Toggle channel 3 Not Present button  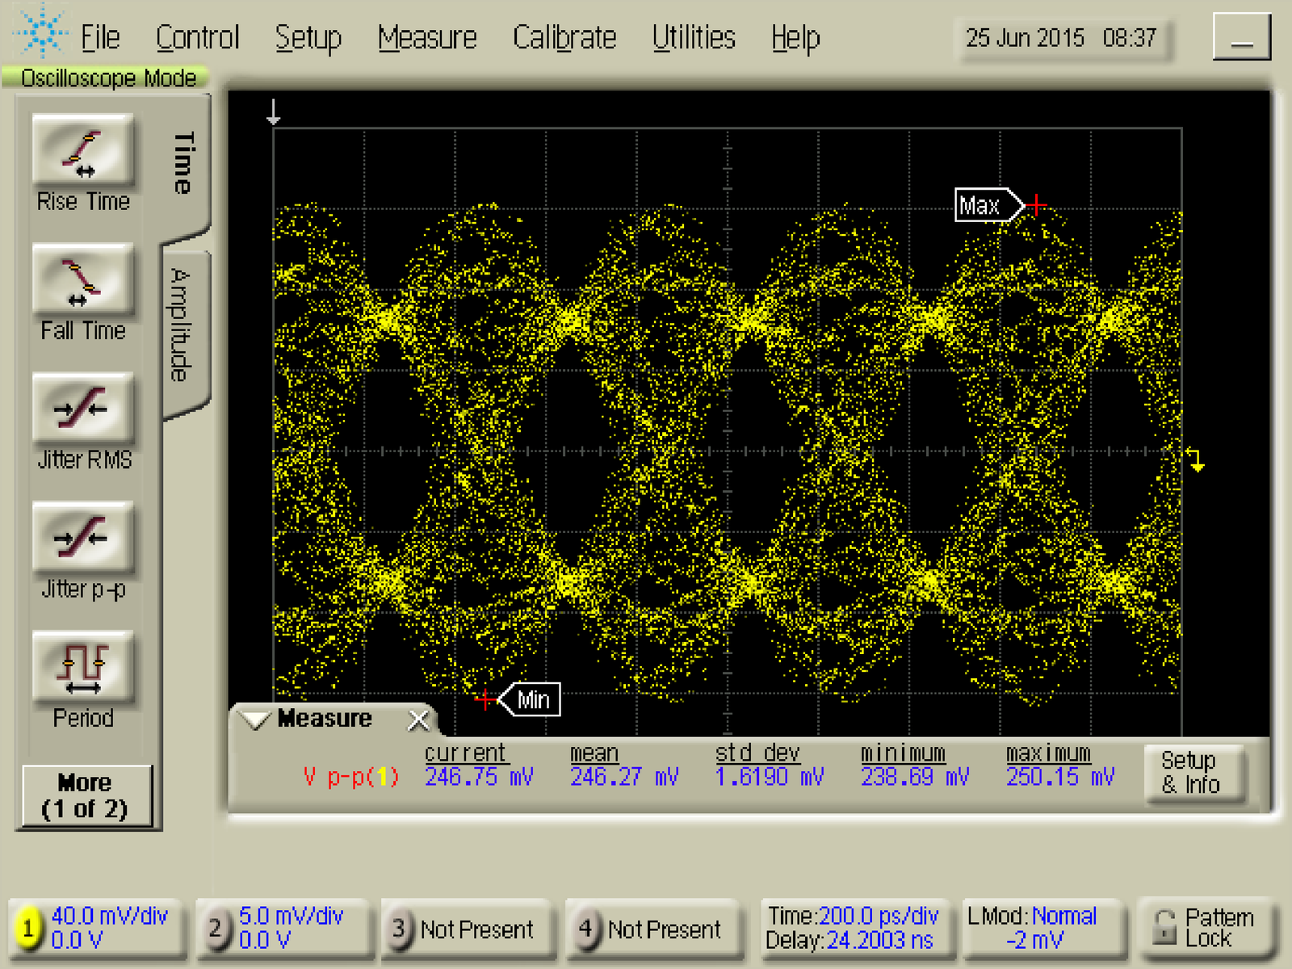tap(399, 929)
